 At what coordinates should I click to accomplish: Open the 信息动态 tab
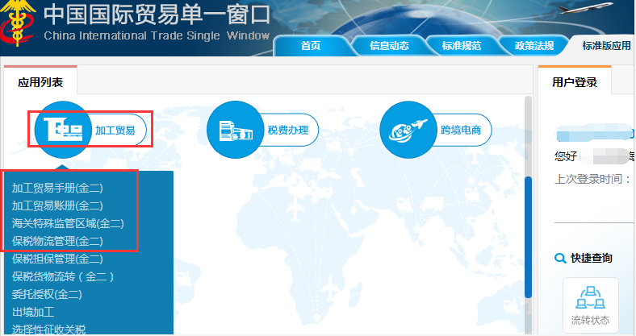(x=389, y=46)
